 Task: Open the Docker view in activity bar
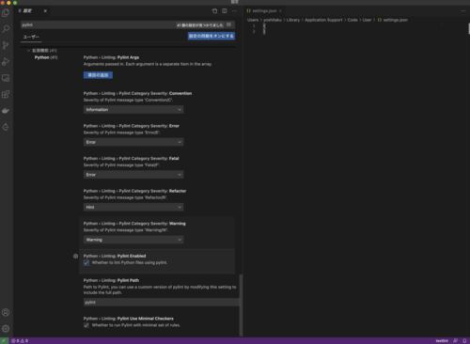[x=6, y=111]
